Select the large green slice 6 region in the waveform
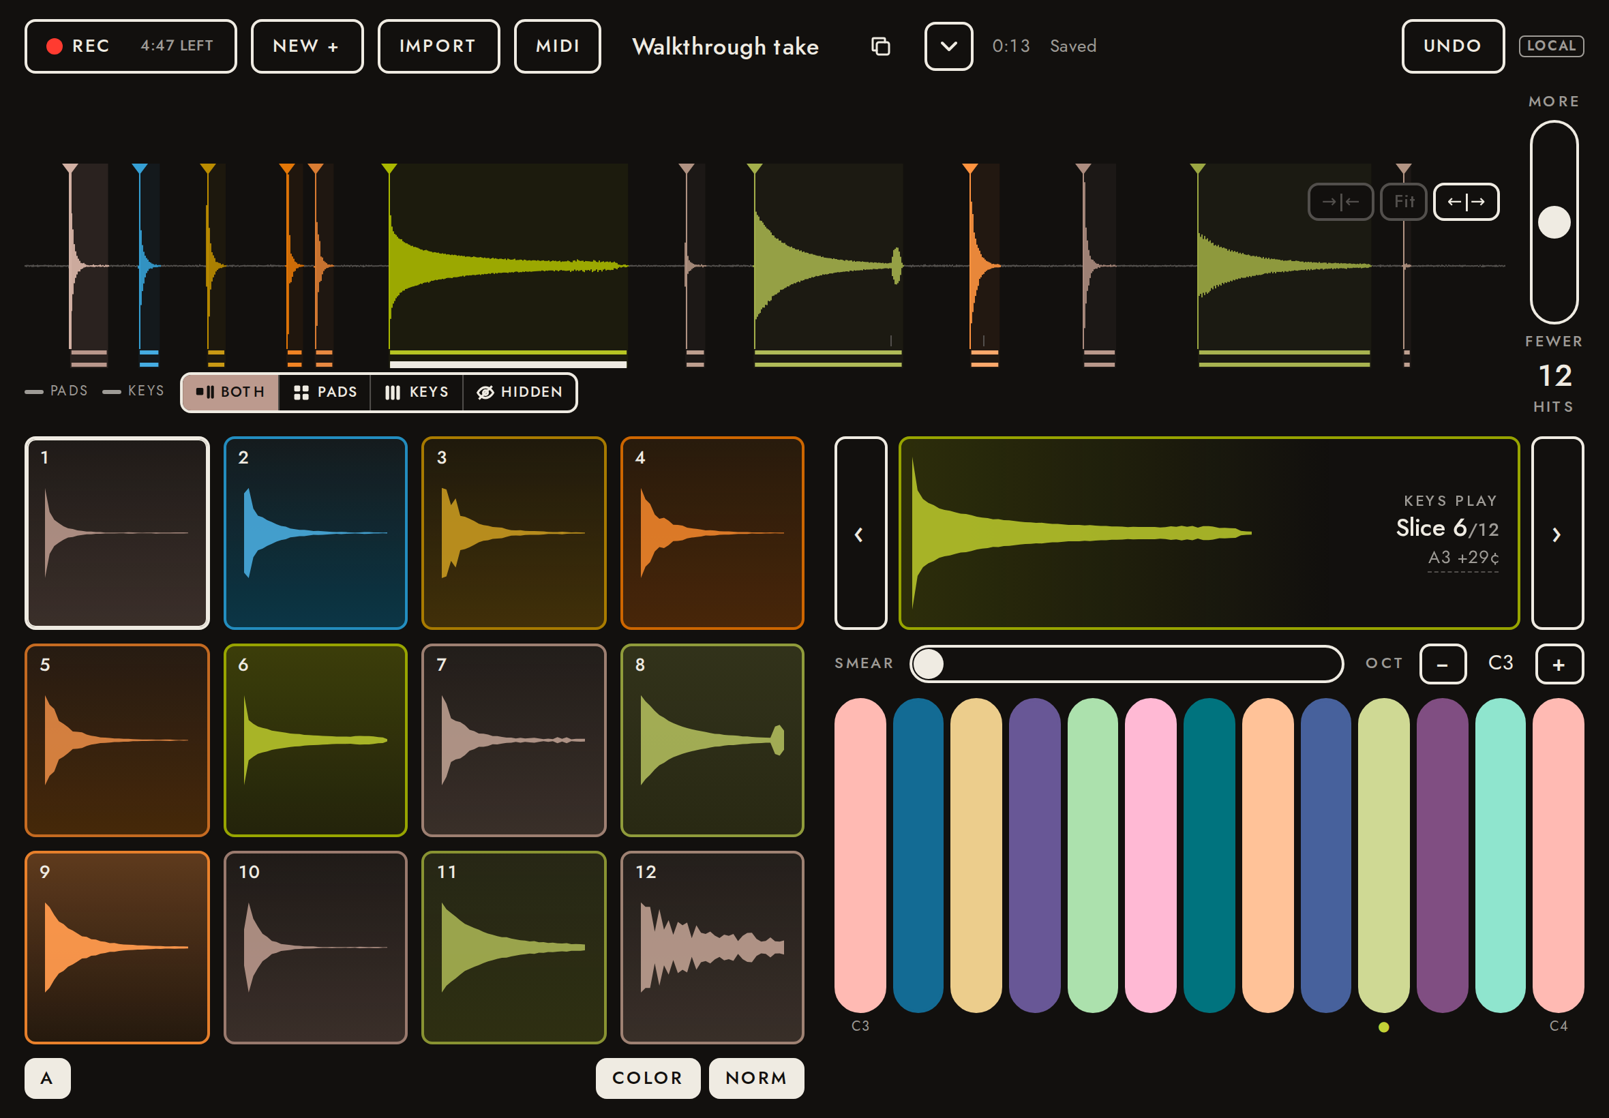The image size is (1609, 1118). [x=508, y=265]
